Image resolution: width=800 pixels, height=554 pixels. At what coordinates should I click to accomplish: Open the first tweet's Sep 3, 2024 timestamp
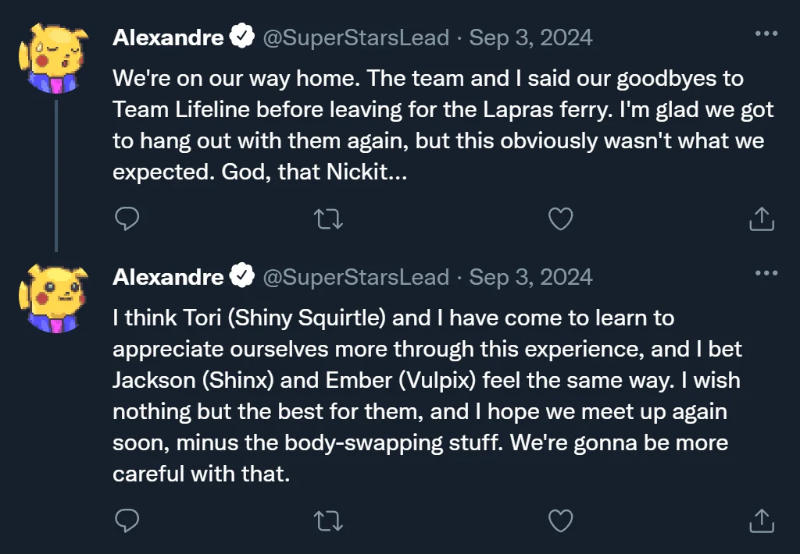pos(530,37)
